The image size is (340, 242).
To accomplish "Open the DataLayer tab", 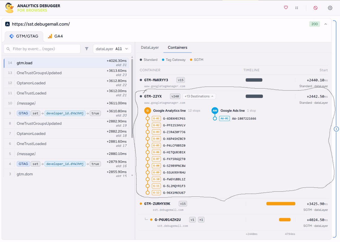I will [150, 48].
